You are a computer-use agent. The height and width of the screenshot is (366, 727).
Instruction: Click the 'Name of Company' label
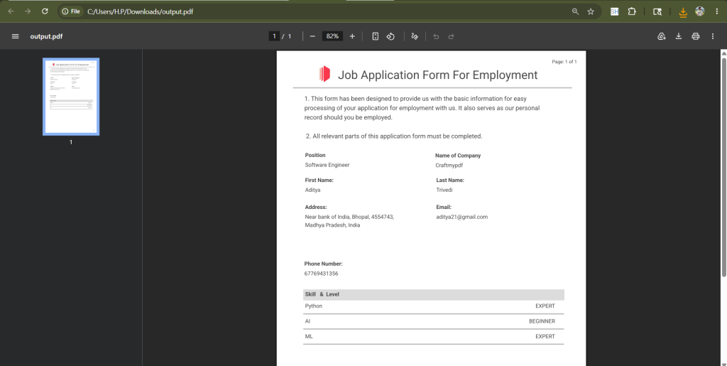tap(458, 156)
